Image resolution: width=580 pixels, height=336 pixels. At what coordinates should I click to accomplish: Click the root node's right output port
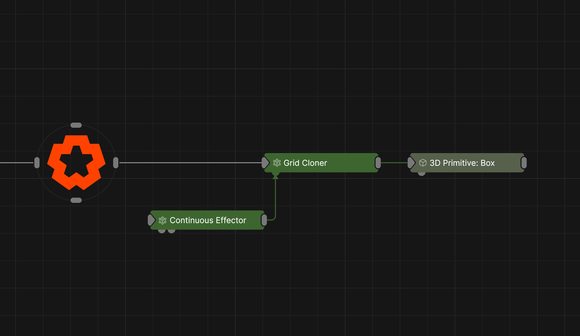pyautogui.click(x=116, y=163)
